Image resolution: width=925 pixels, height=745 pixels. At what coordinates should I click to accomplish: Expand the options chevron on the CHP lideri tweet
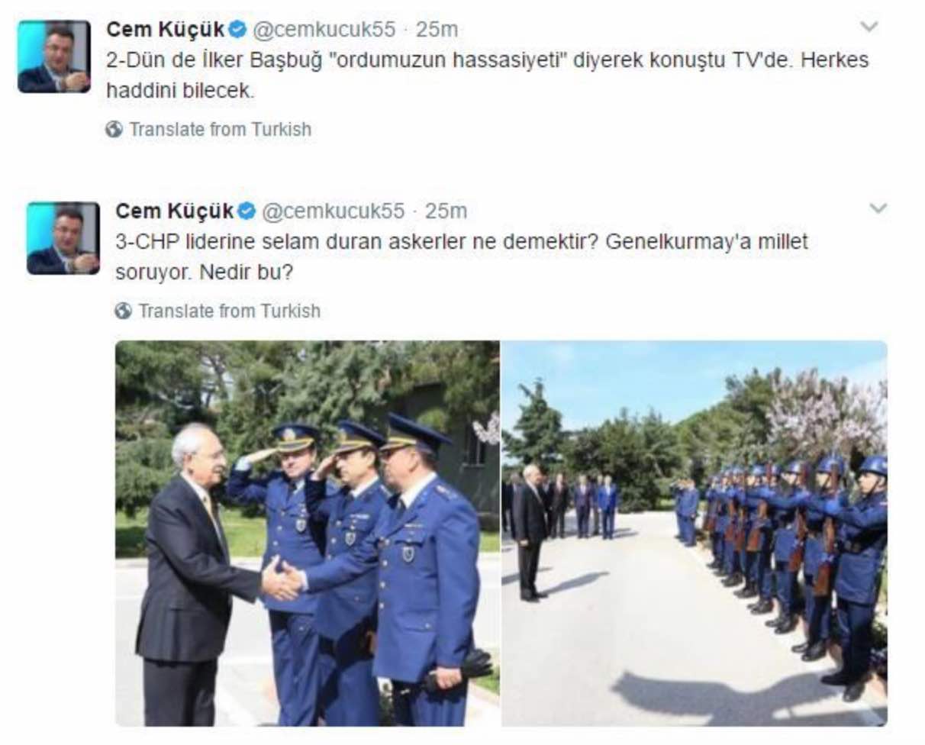(x=878, y=208)
